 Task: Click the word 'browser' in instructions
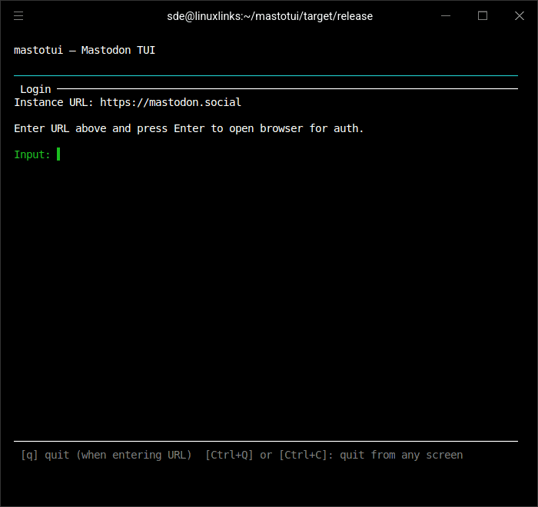281,128
